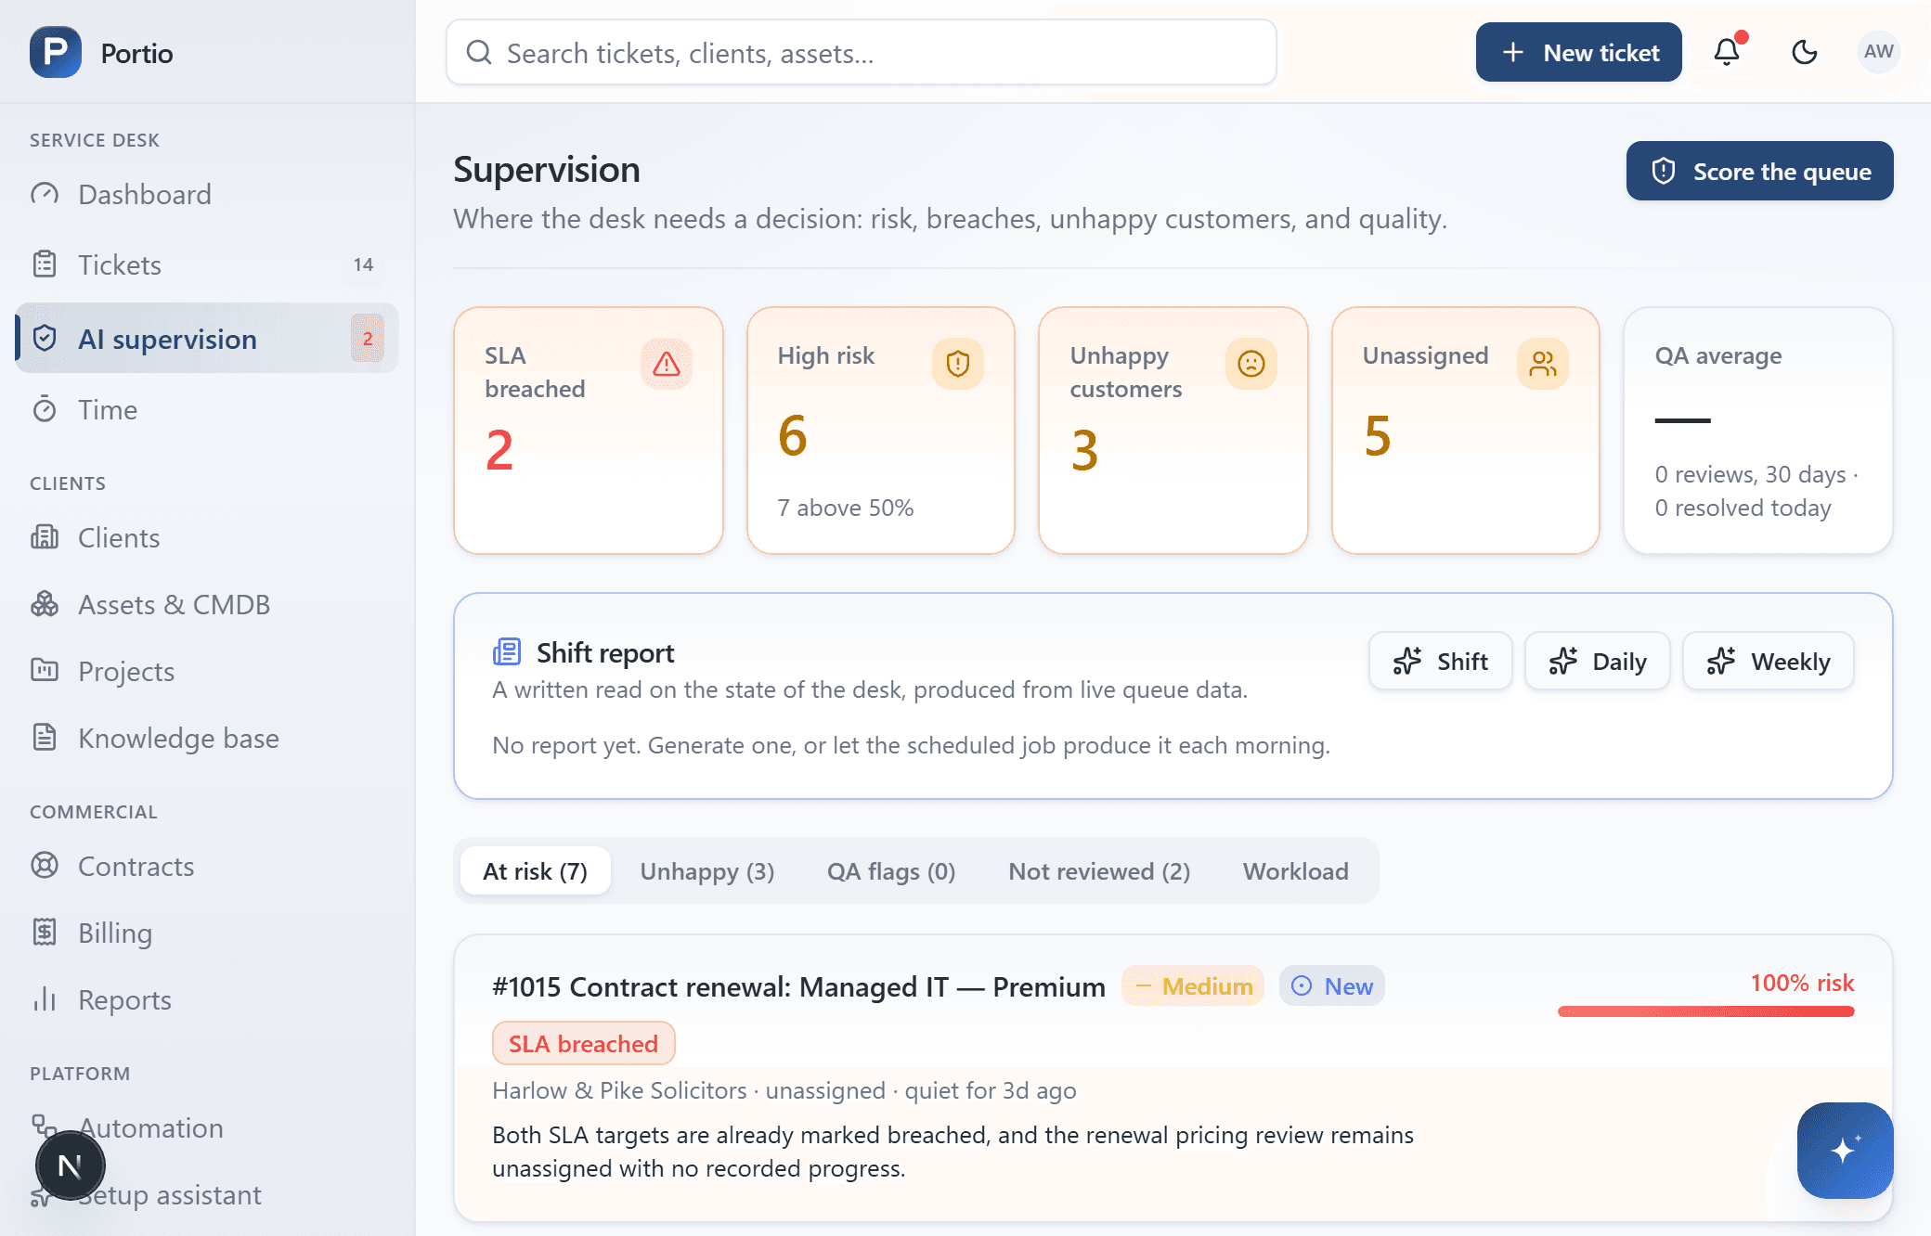Click the High risk count 6
The height and width of the screenshot is (1236, 1931).
click(x=792, y=436)
